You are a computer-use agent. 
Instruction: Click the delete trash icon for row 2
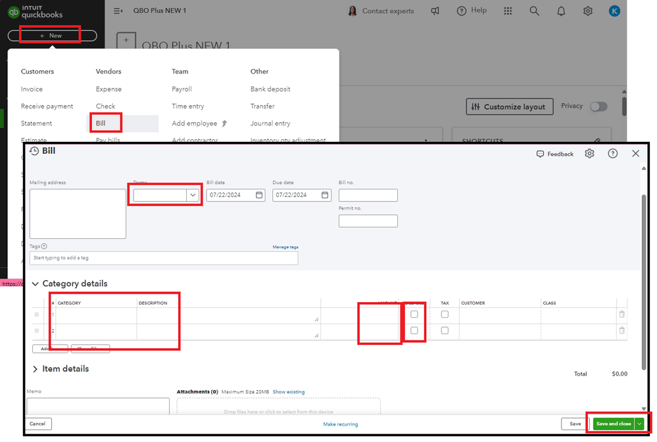[x=621, y=330]
